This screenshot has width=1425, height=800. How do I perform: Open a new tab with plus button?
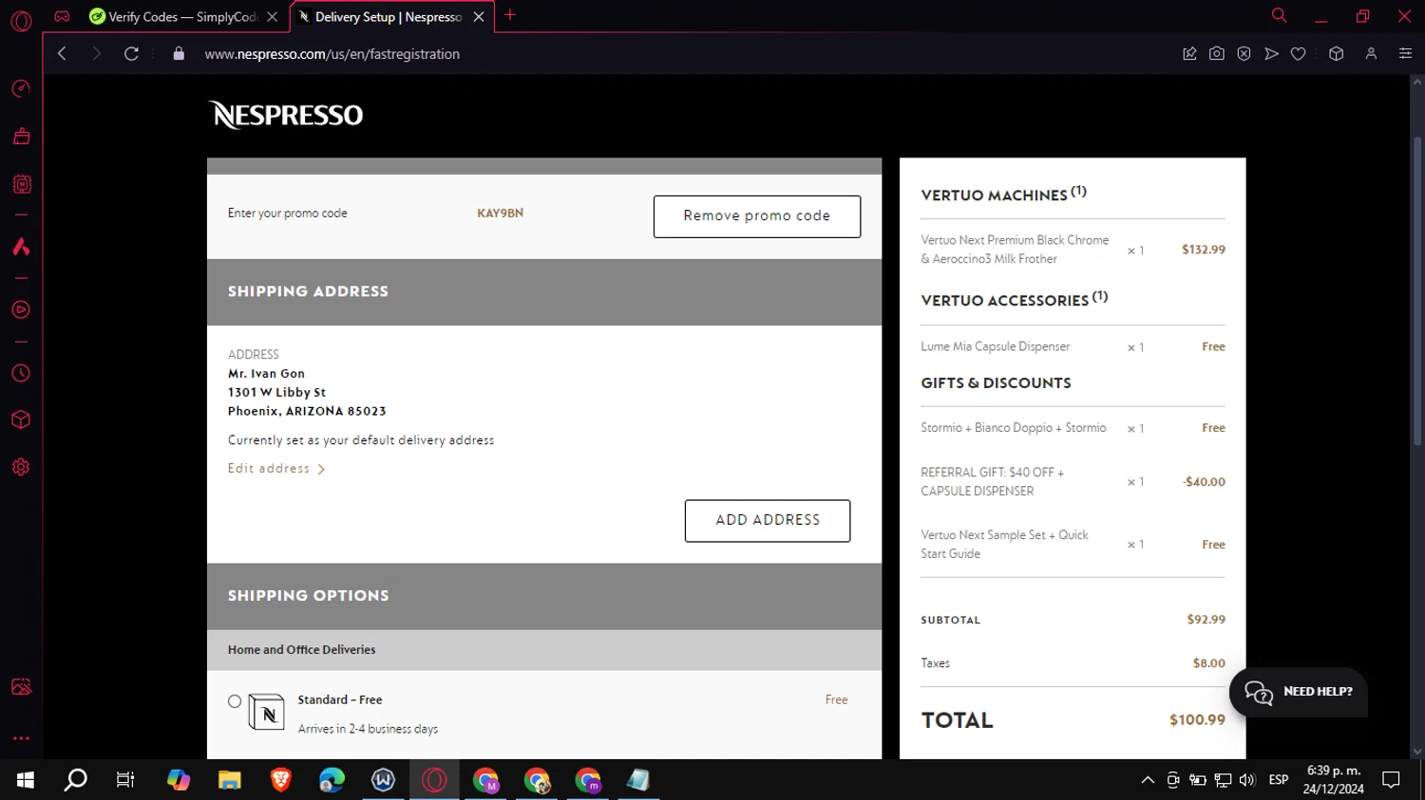point(510,15)
